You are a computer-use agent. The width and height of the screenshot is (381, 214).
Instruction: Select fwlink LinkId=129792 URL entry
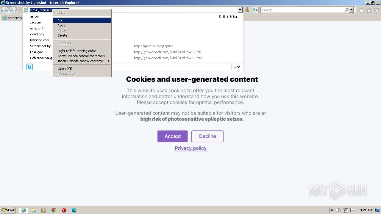point(168,58)
